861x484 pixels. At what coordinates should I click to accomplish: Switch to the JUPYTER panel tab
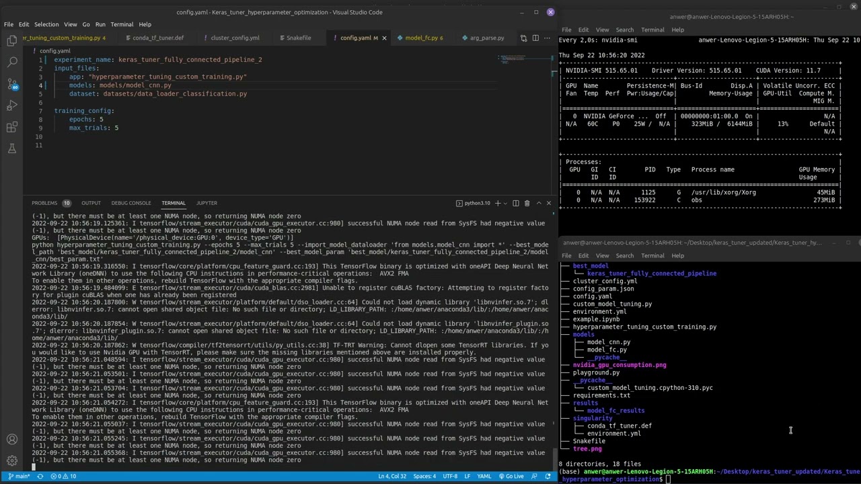[207, 203]
